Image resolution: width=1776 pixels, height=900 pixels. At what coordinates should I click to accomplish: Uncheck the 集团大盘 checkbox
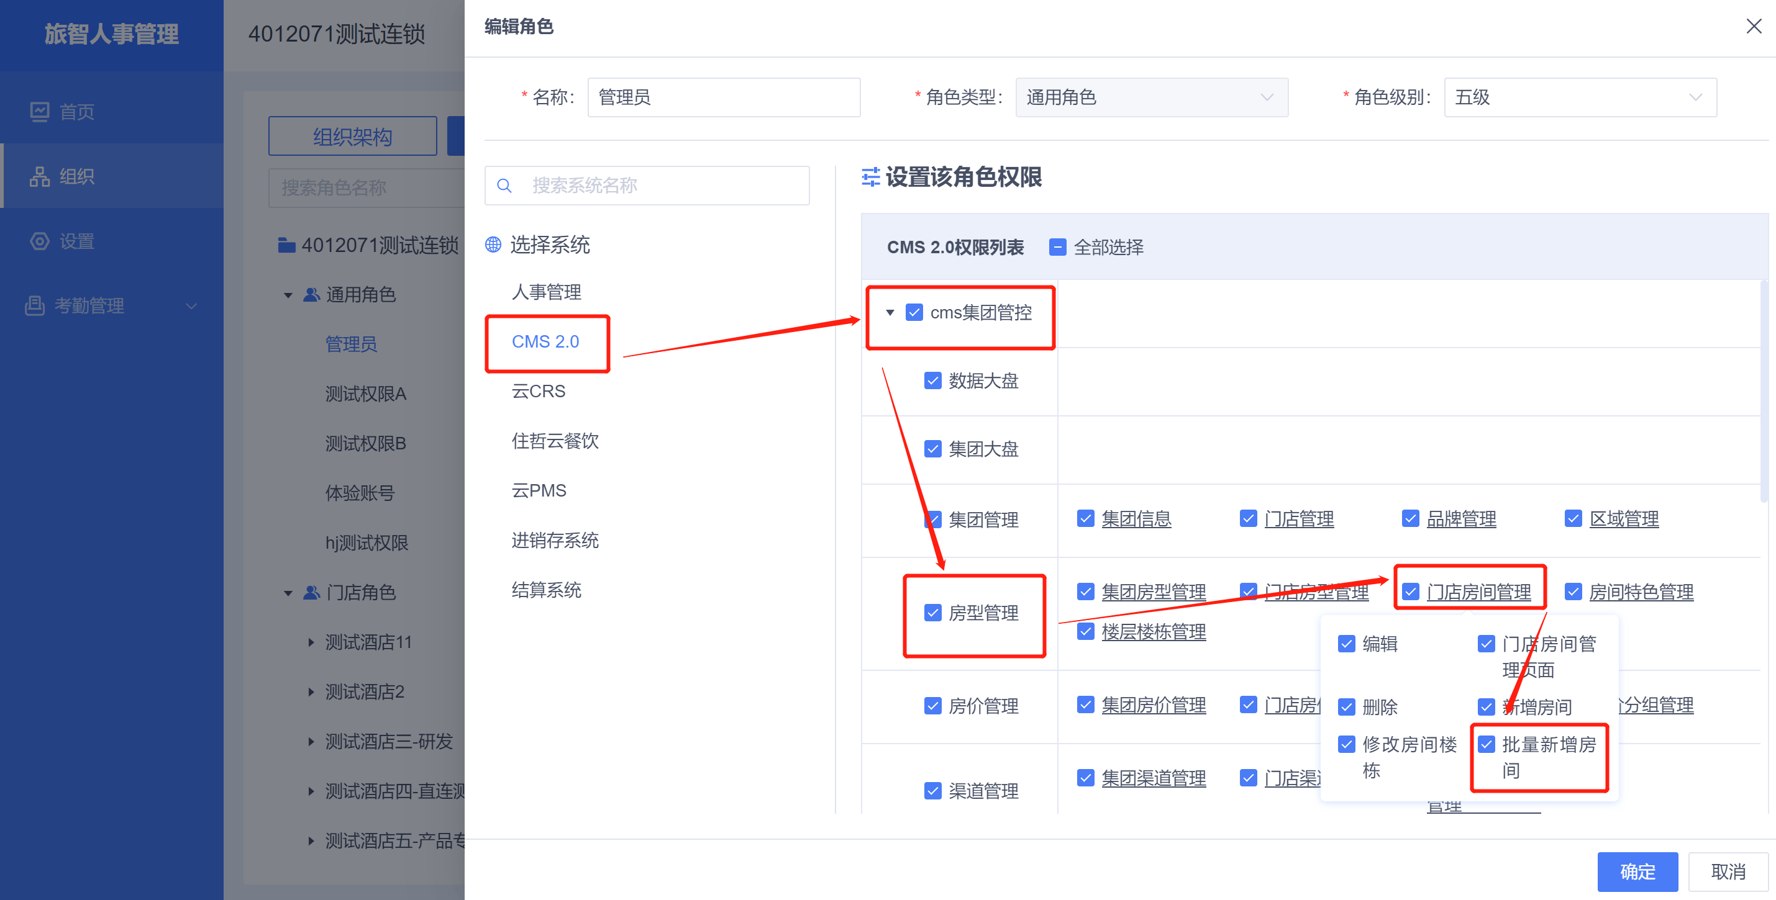(x=933, y=449)
